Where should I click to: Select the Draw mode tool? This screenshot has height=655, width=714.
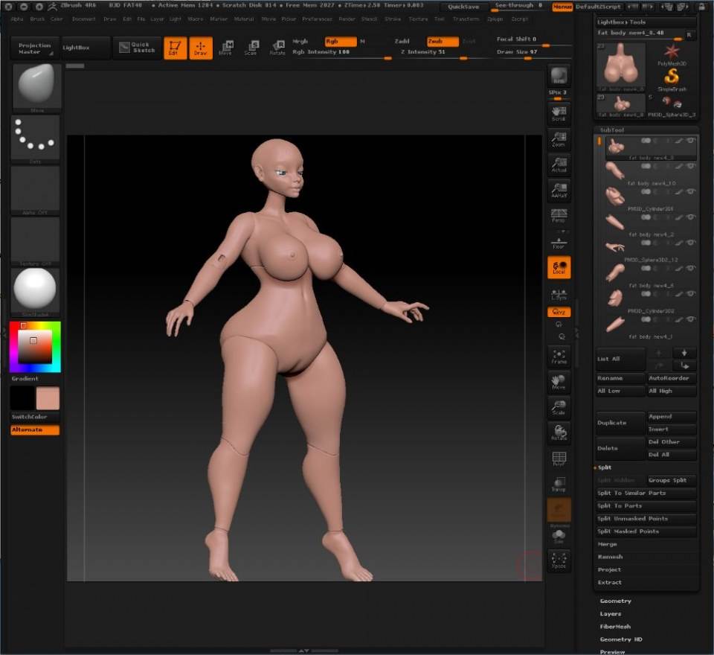pyautogui.click(x=201, y=48)
